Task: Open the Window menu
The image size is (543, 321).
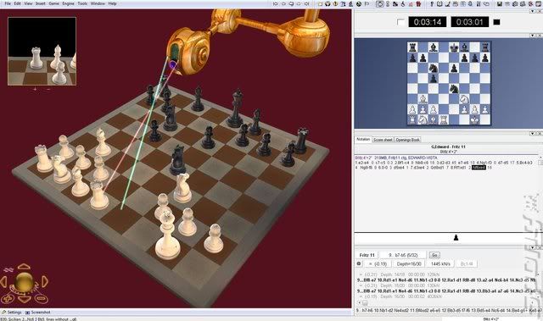Action: (98, 3)
